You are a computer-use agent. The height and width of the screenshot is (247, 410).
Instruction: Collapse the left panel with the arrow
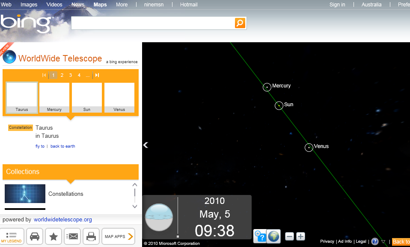[x=146, y=145]
